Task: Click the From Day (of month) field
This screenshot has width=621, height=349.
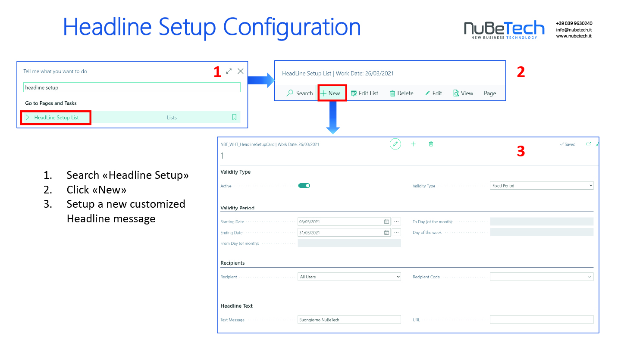Action: [x=349, y=243]
